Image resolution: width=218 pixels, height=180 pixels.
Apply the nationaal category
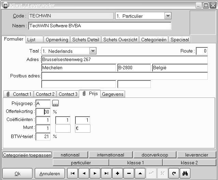(70, 155)
